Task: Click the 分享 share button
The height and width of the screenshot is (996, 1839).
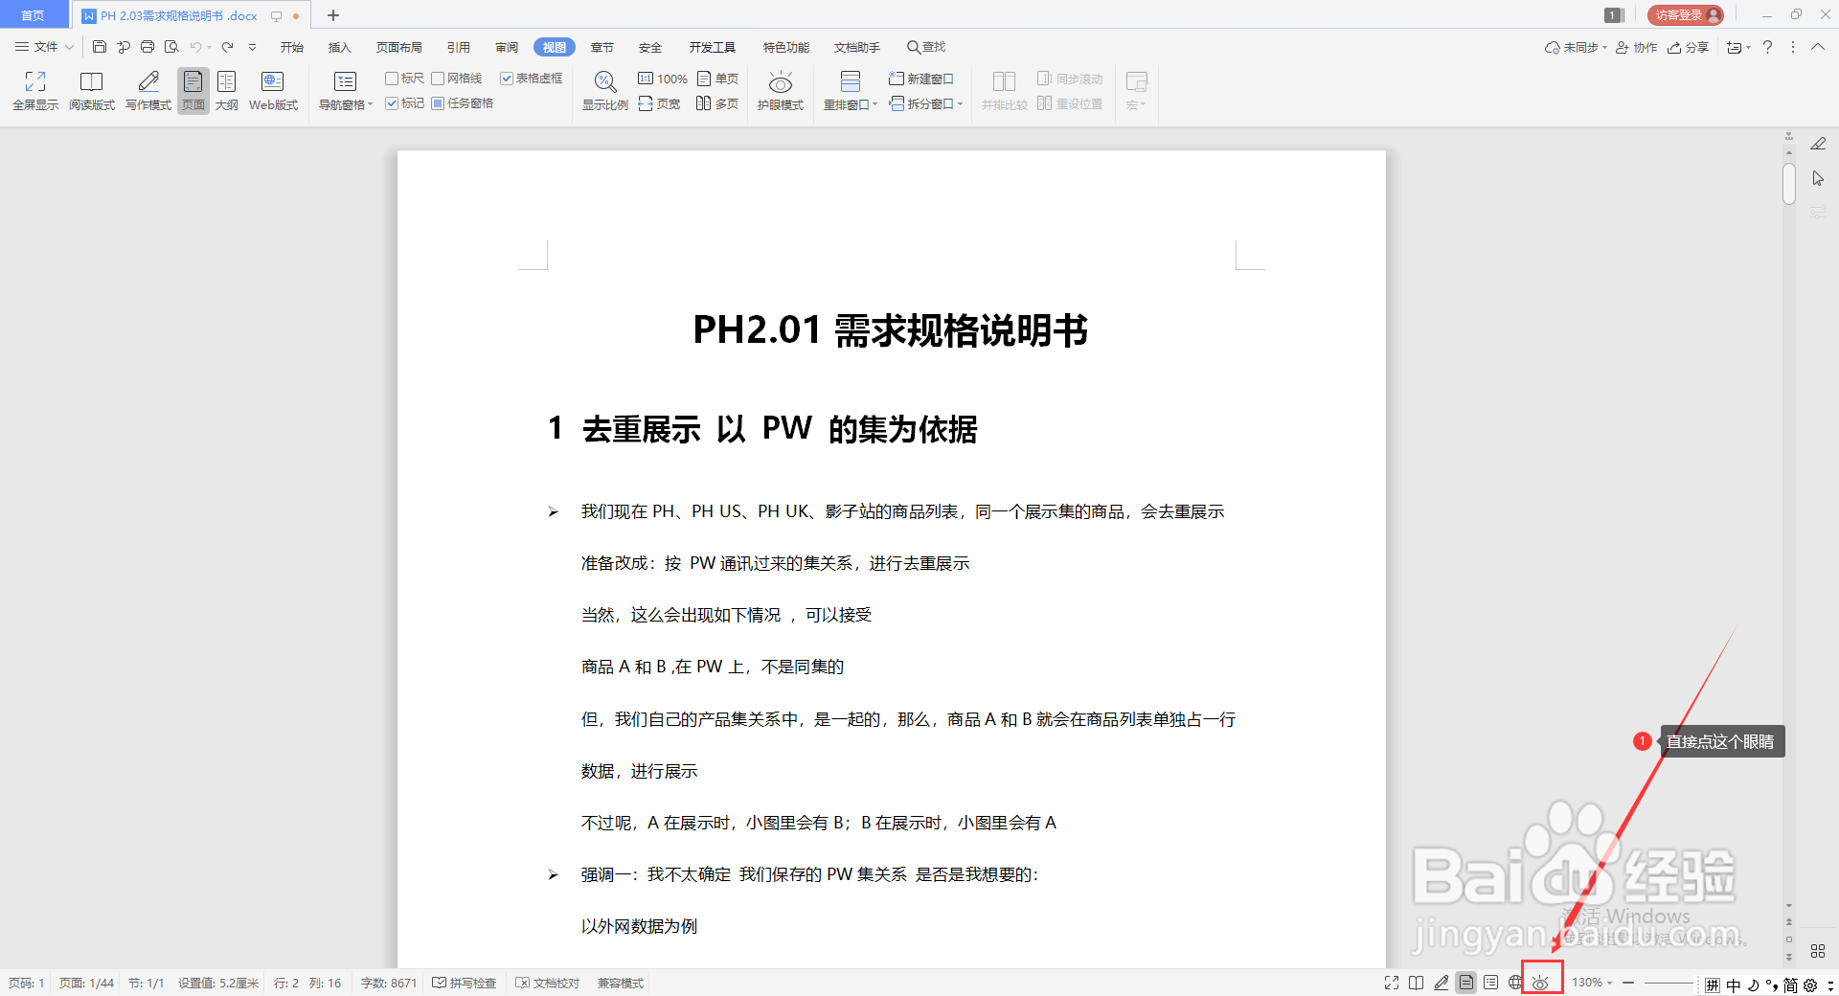Action: click(1690, 46)
